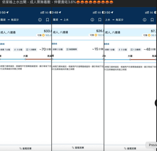This screenshot has height=151, width=157.
Task: Click the 可賺 38.5 points badge
Action: coord(149,35)
